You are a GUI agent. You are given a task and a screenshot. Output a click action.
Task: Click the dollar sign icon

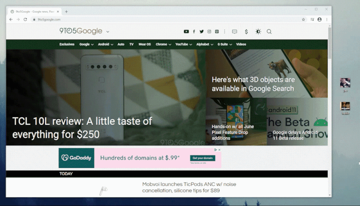pyautogui.click(x=246, y=31)
